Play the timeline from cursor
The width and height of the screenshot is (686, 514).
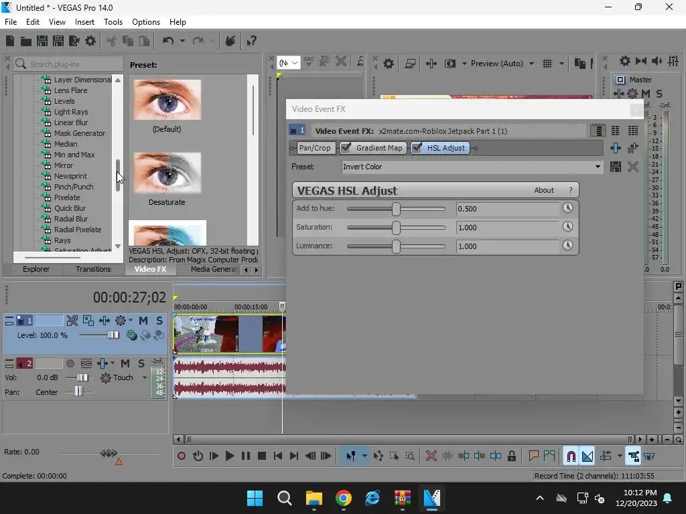pos(229,456)
